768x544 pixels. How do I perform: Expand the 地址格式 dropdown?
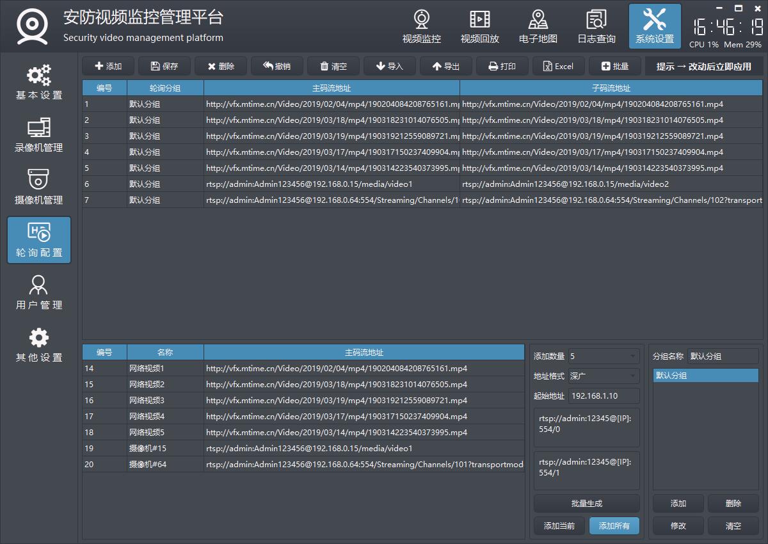point(604,376)
